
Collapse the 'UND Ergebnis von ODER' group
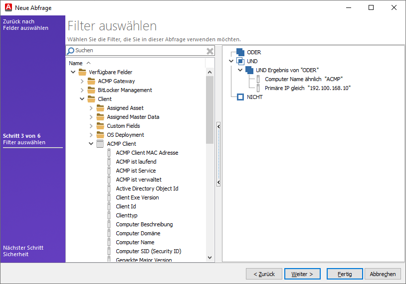coord(240,70)
